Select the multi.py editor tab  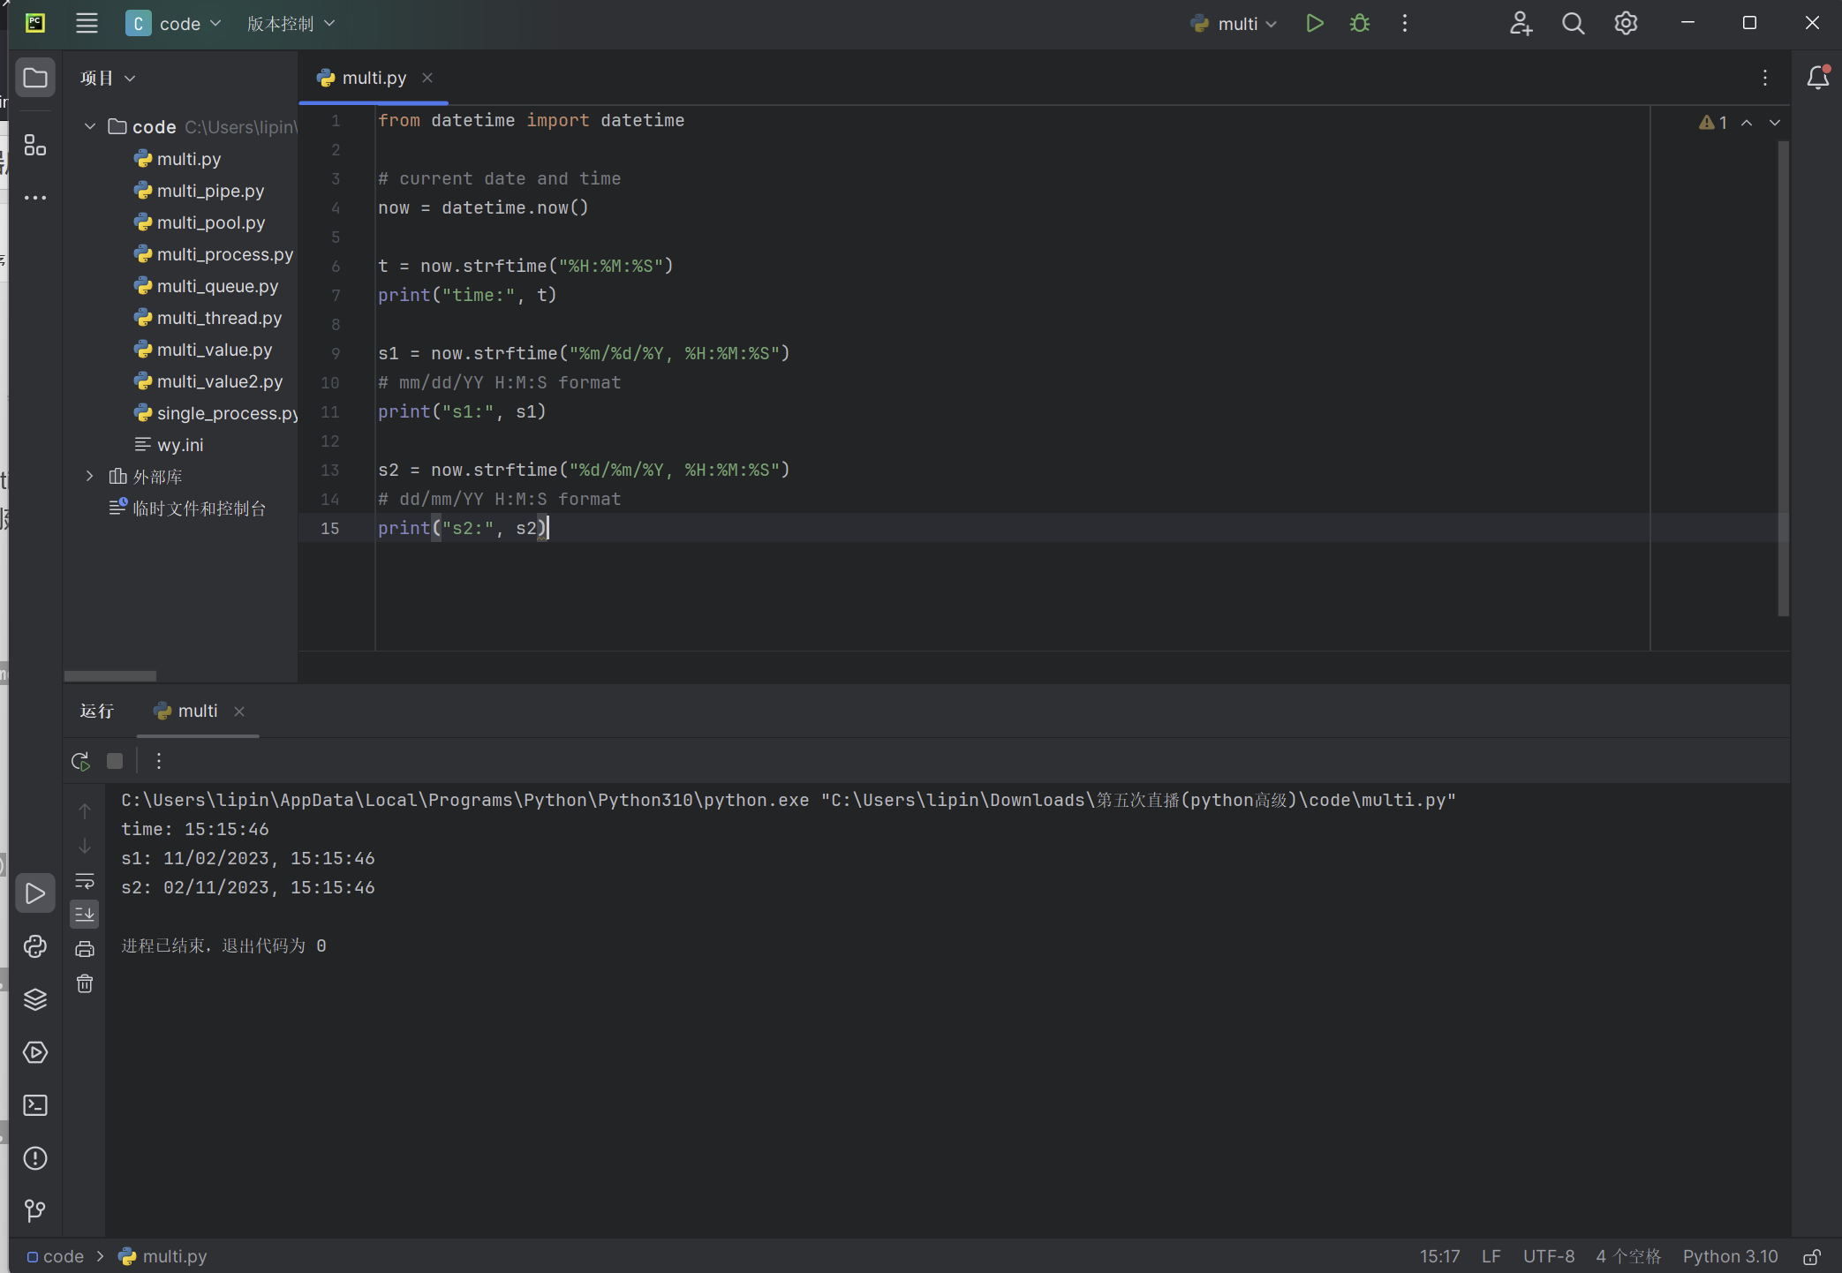(x=374, y=78)
